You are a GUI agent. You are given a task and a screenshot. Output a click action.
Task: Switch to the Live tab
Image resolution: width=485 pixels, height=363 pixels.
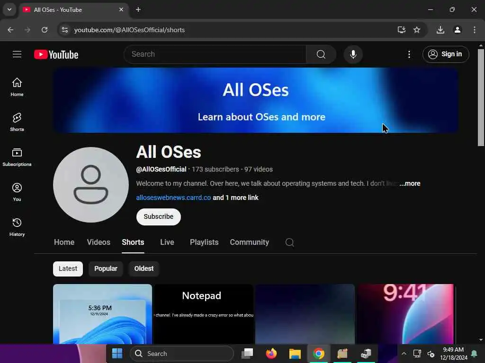coord(167,242)
